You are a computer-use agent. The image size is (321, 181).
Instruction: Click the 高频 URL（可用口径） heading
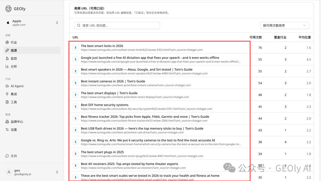point(89,8)
